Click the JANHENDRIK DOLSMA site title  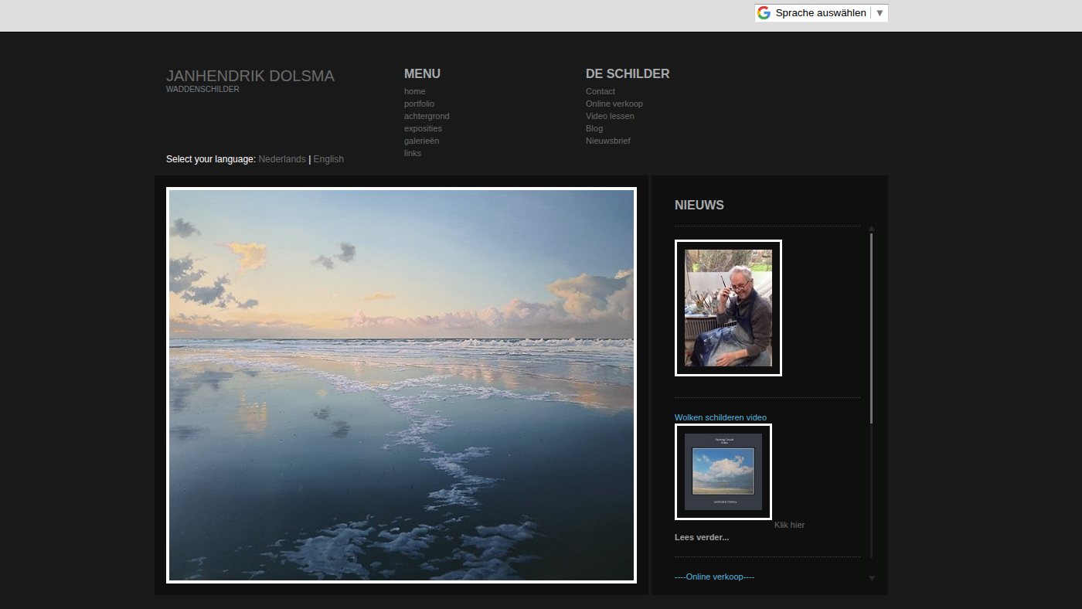(x=250, y=76)
